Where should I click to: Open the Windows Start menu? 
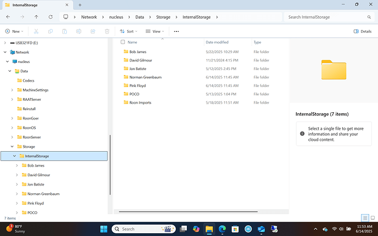pos(104,229)
